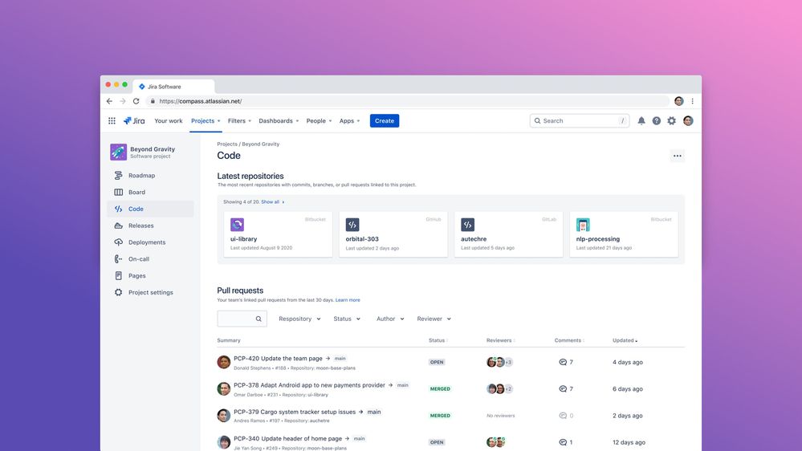Open the notifications bell
Viewport: 802px width, 451px height.
click(641, 120)
